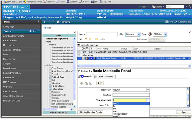
Task: Toggle the Diet checkbox
Action: (50, 80)
